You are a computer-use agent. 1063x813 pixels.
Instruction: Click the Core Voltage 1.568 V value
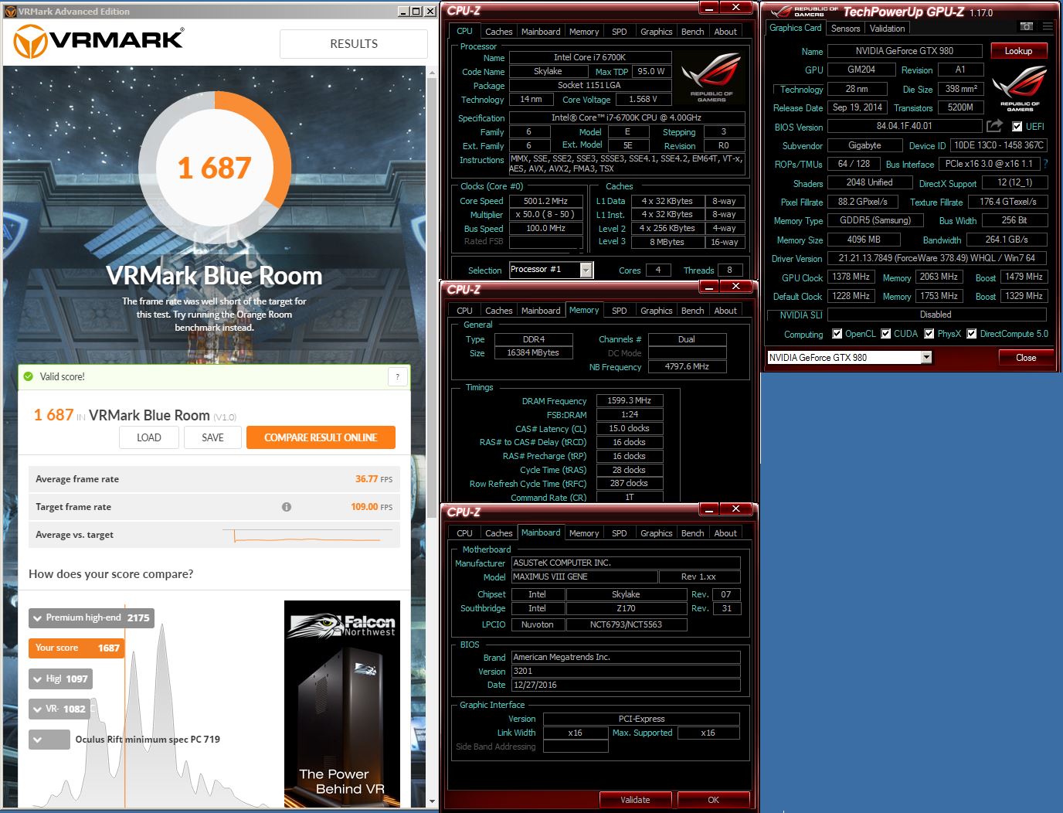pos(643,100)
